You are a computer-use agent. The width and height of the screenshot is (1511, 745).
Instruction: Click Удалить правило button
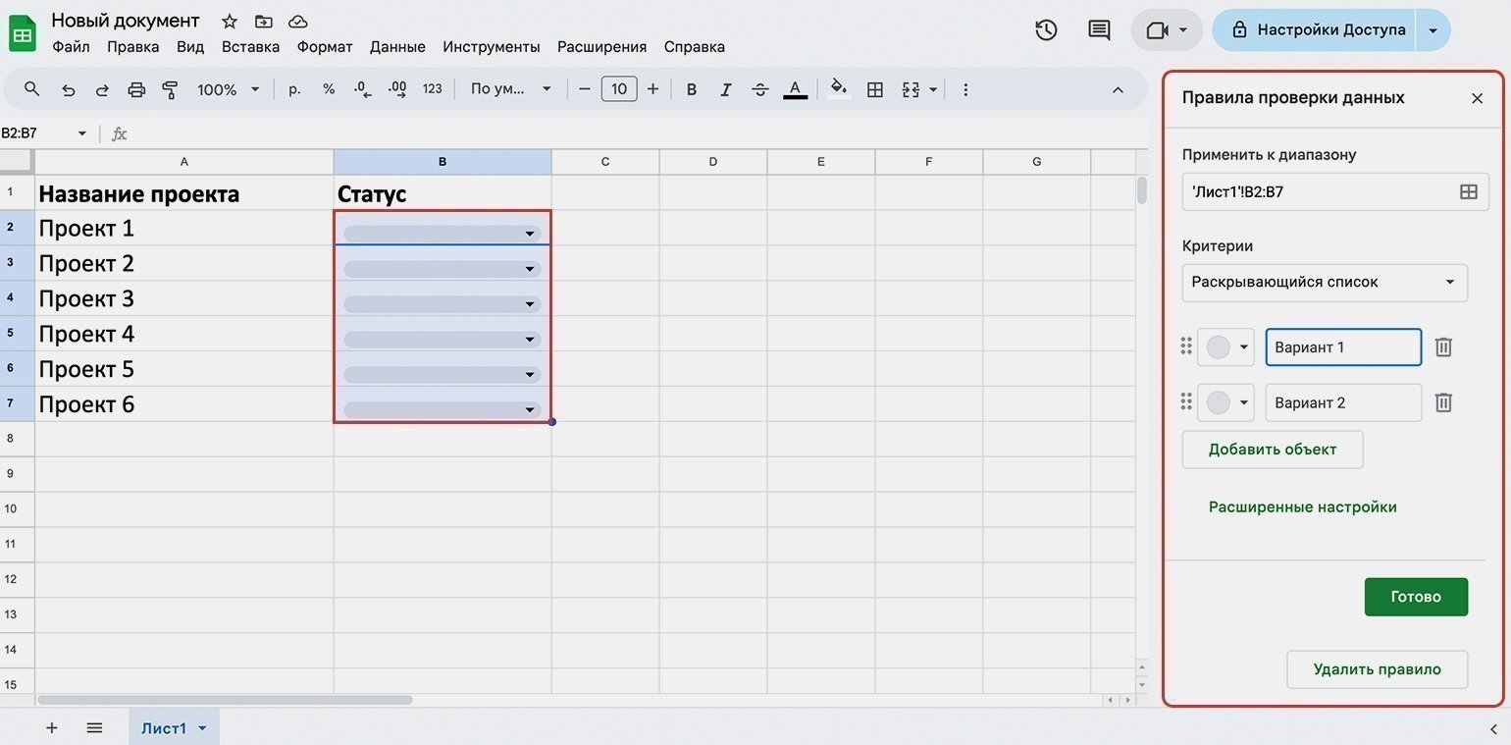[x=1377, y=669]
